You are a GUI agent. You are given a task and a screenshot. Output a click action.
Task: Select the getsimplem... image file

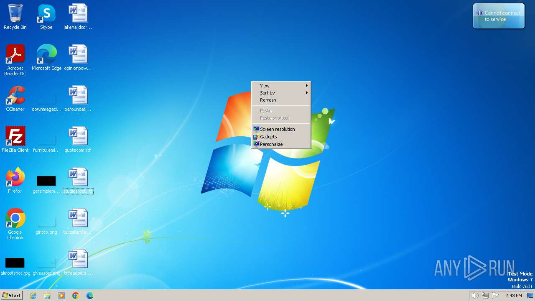pos(46,184)
